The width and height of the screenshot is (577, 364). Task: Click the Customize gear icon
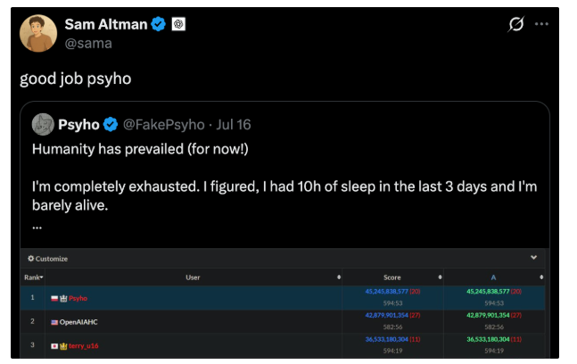tap(31, 259)
